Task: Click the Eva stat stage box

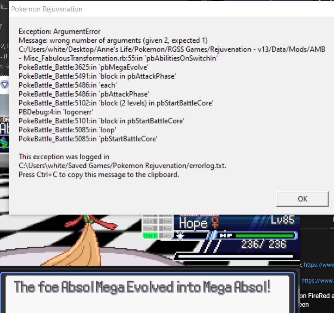Action: pos(166,228)
